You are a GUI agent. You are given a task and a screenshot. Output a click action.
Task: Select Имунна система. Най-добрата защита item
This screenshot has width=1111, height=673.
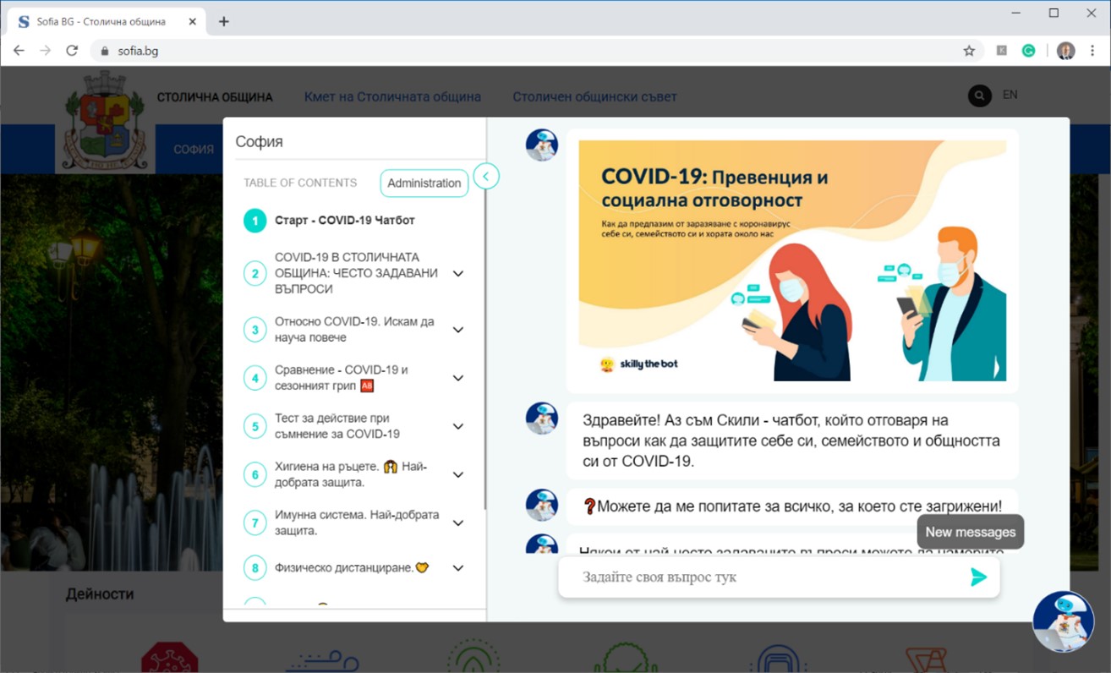357,523
